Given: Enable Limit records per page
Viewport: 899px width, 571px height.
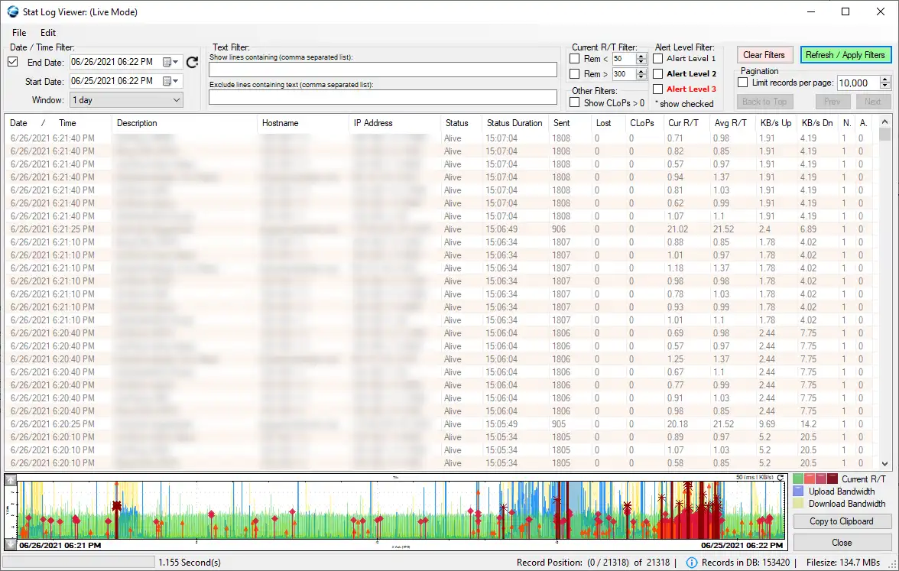Looking at the screenshot, I should coord(742,83).
